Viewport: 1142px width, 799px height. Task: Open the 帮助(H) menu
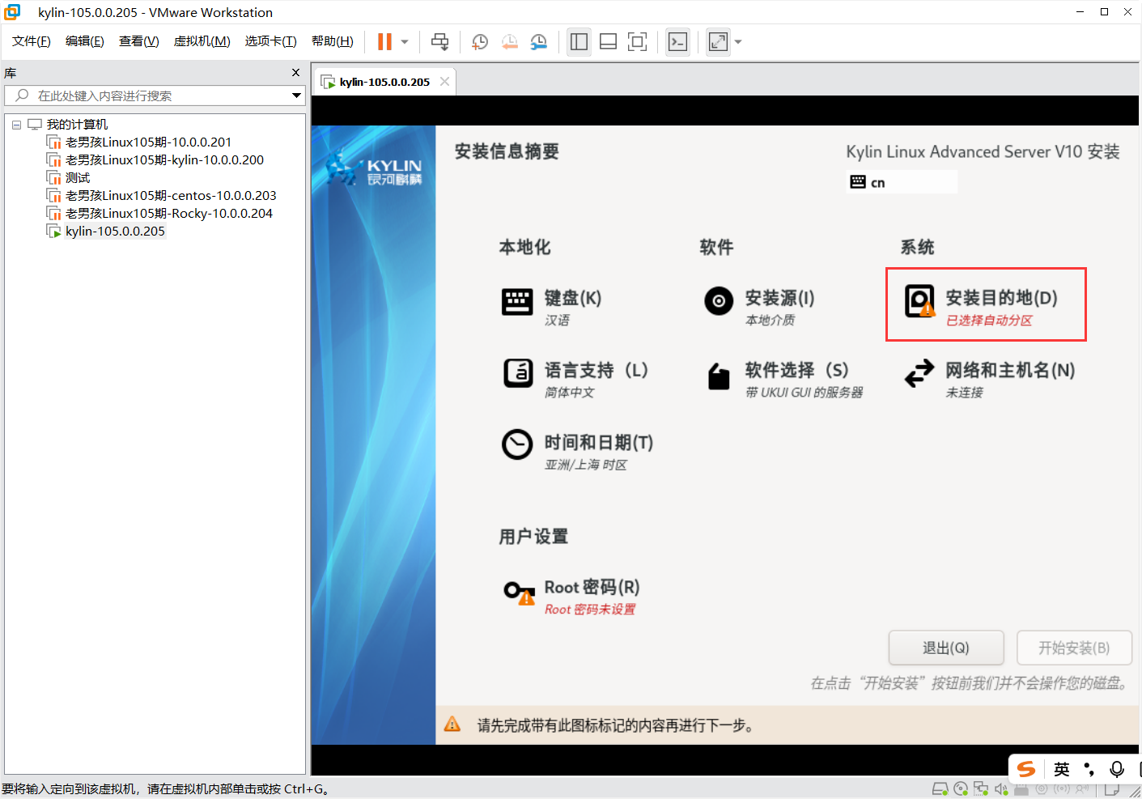coord(332,41)
